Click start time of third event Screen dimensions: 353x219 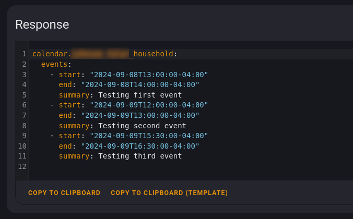click(149, 136)
